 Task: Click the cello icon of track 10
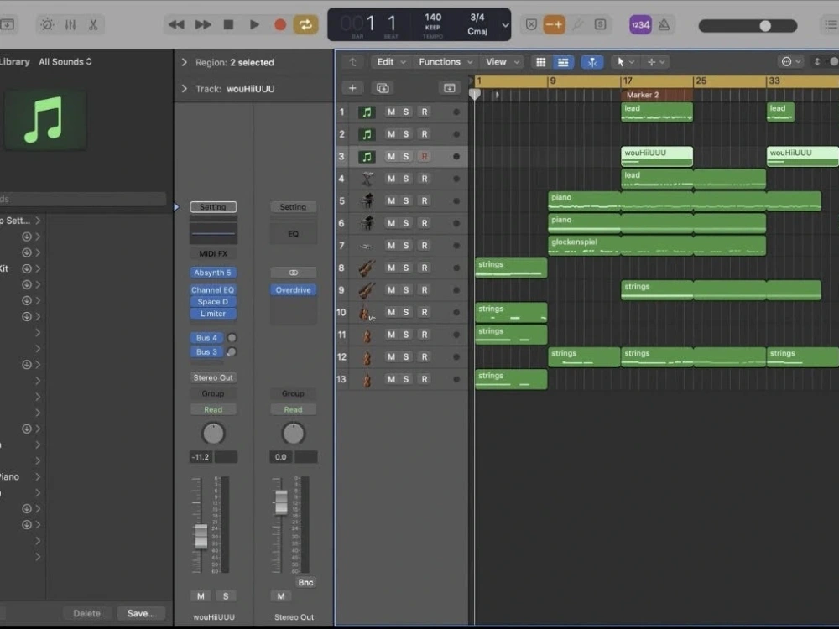click(367, 313)
